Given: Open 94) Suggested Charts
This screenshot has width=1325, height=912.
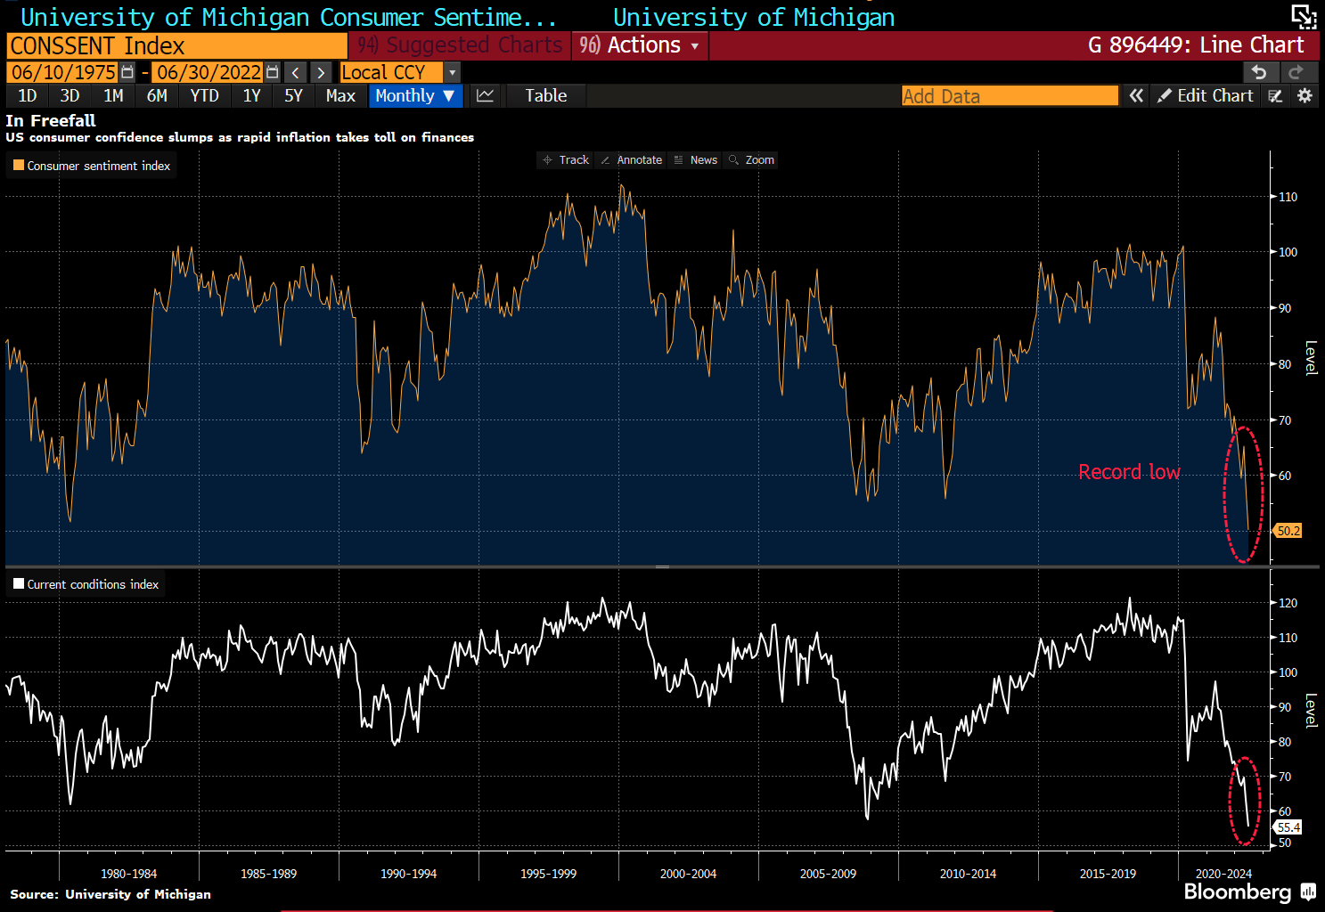Looking at the screenshot, I should coord(460,45).
